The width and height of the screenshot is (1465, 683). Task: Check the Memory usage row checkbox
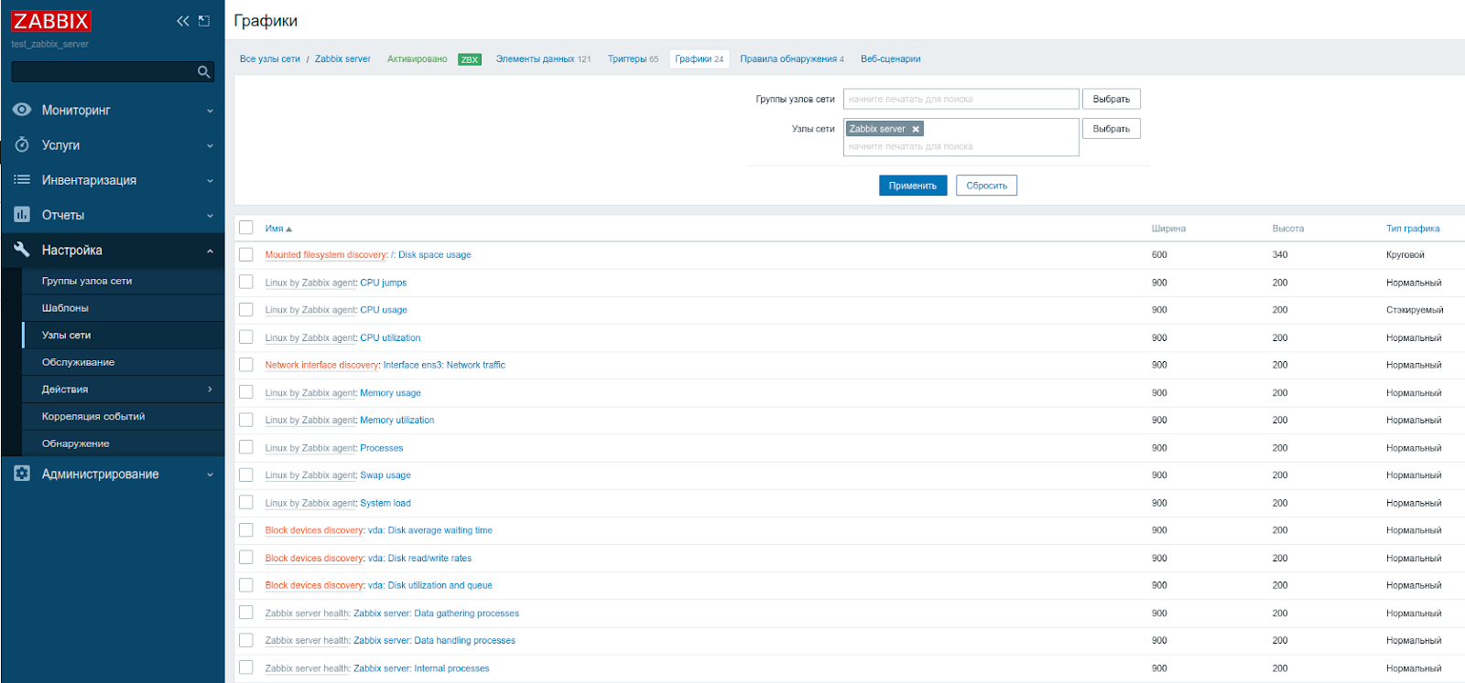(246, 392)
